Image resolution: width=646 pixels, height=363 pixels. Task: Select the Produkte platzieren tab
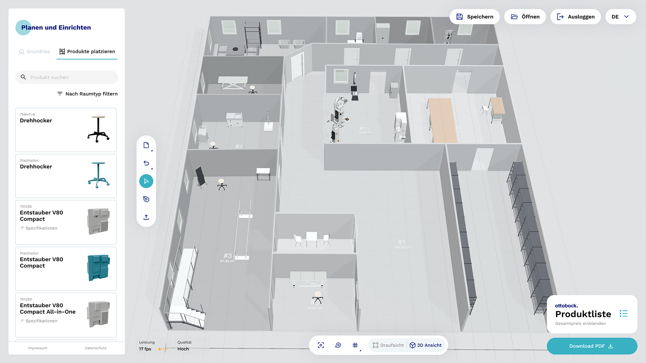[87, 51]
